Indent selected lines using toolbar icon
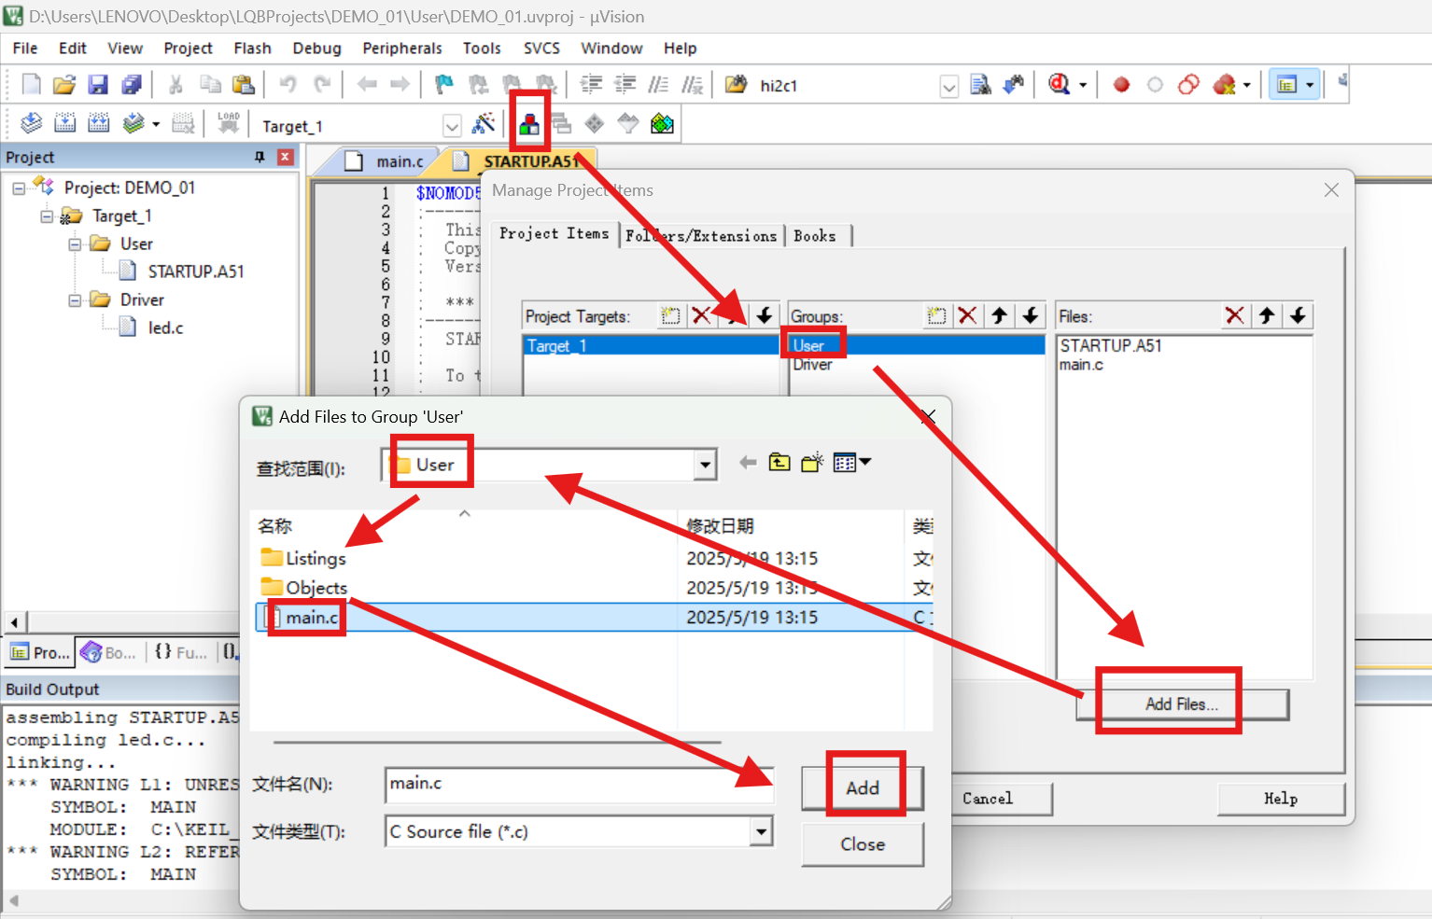Screen dimensions: 1432x919 pos(591,85)
